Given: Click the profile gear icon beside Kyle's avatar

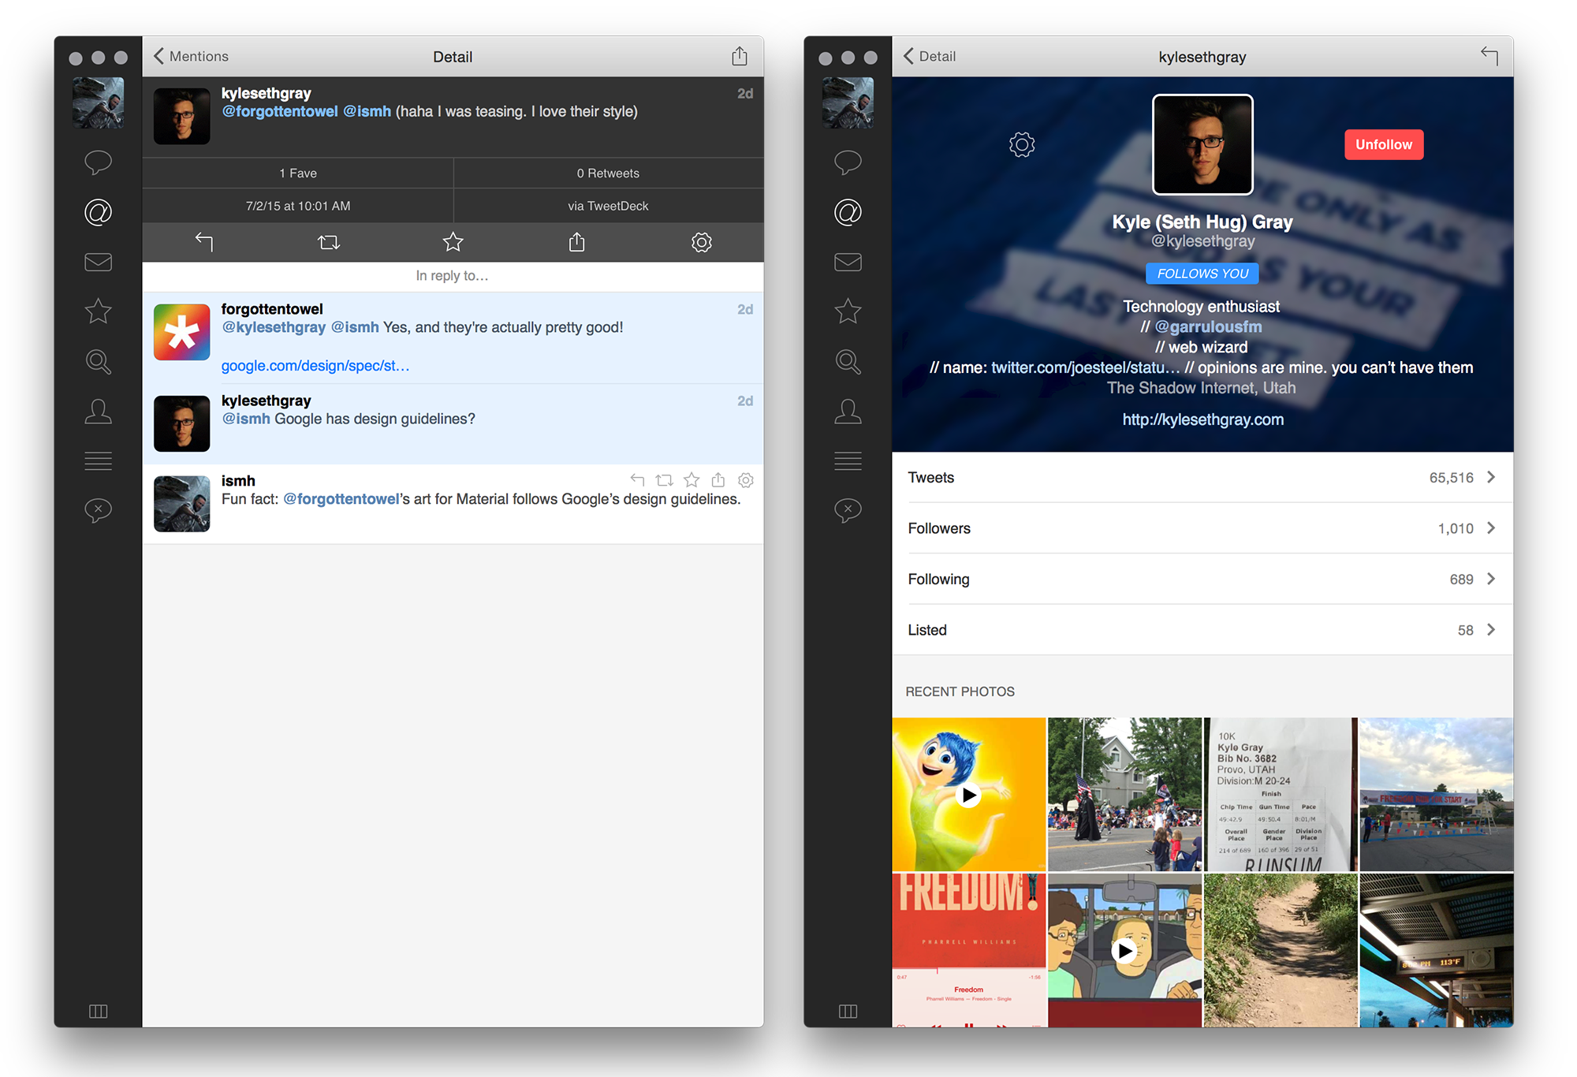Looking at the screenshot, I should point(1021,144).
